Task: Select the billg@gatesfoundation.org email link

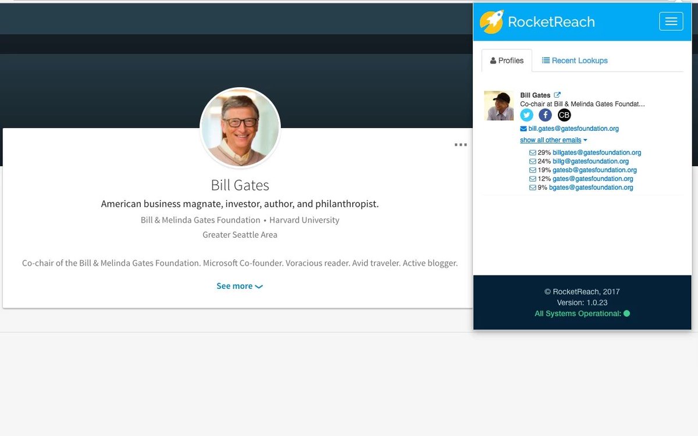Action: pos(590,162)
